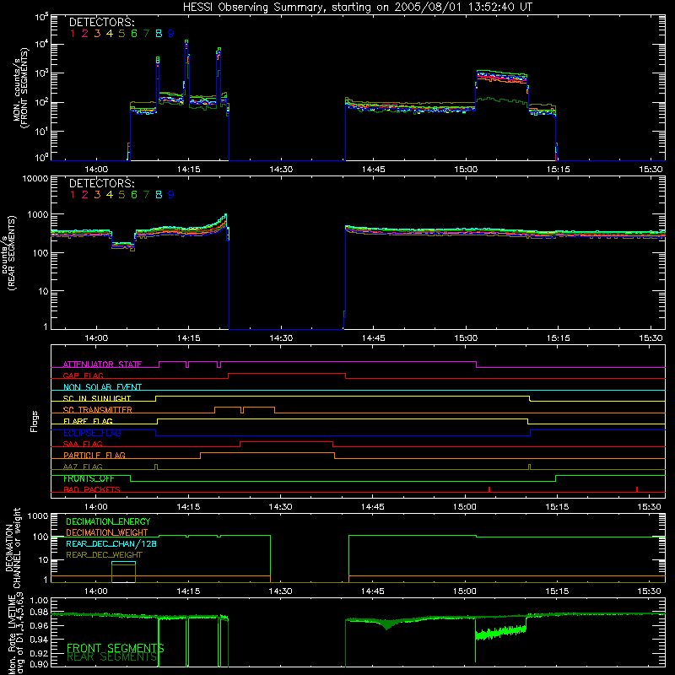Click the SC_IN_SUNLIGHT flag label
Image resolution: width=675 pixels, height=675 pixels.
[x=97, y=398]
